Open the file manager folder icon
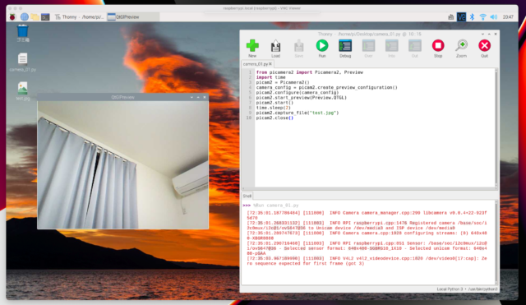The height and width of the screenshot is (305, 526). tap(35, 16)
